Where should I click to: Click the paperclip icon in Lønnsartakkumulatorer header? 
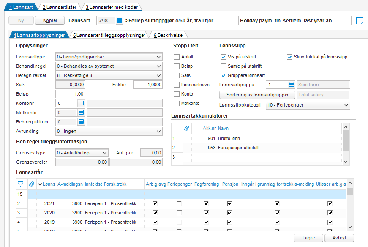[x=187, y=128]
